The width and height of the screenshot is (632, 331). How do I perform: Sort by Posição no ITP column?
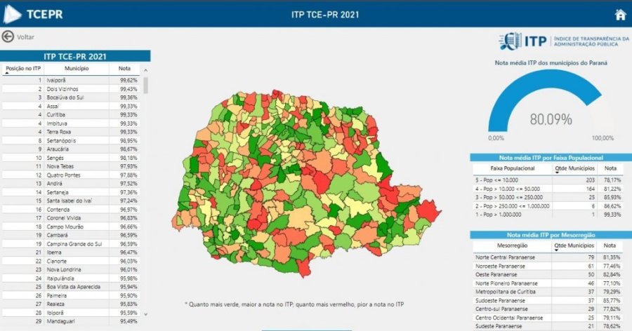23,69
